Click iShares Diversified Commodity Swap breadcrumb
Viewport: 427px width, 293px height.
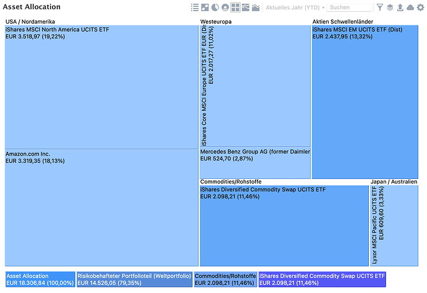point(322,279)
